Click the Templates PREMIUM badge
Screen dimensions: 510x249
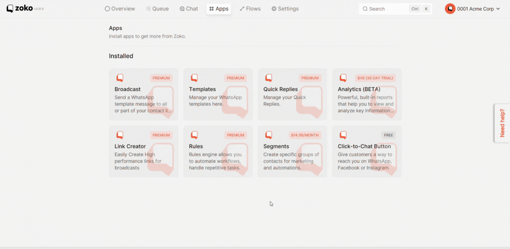point(235,78)
